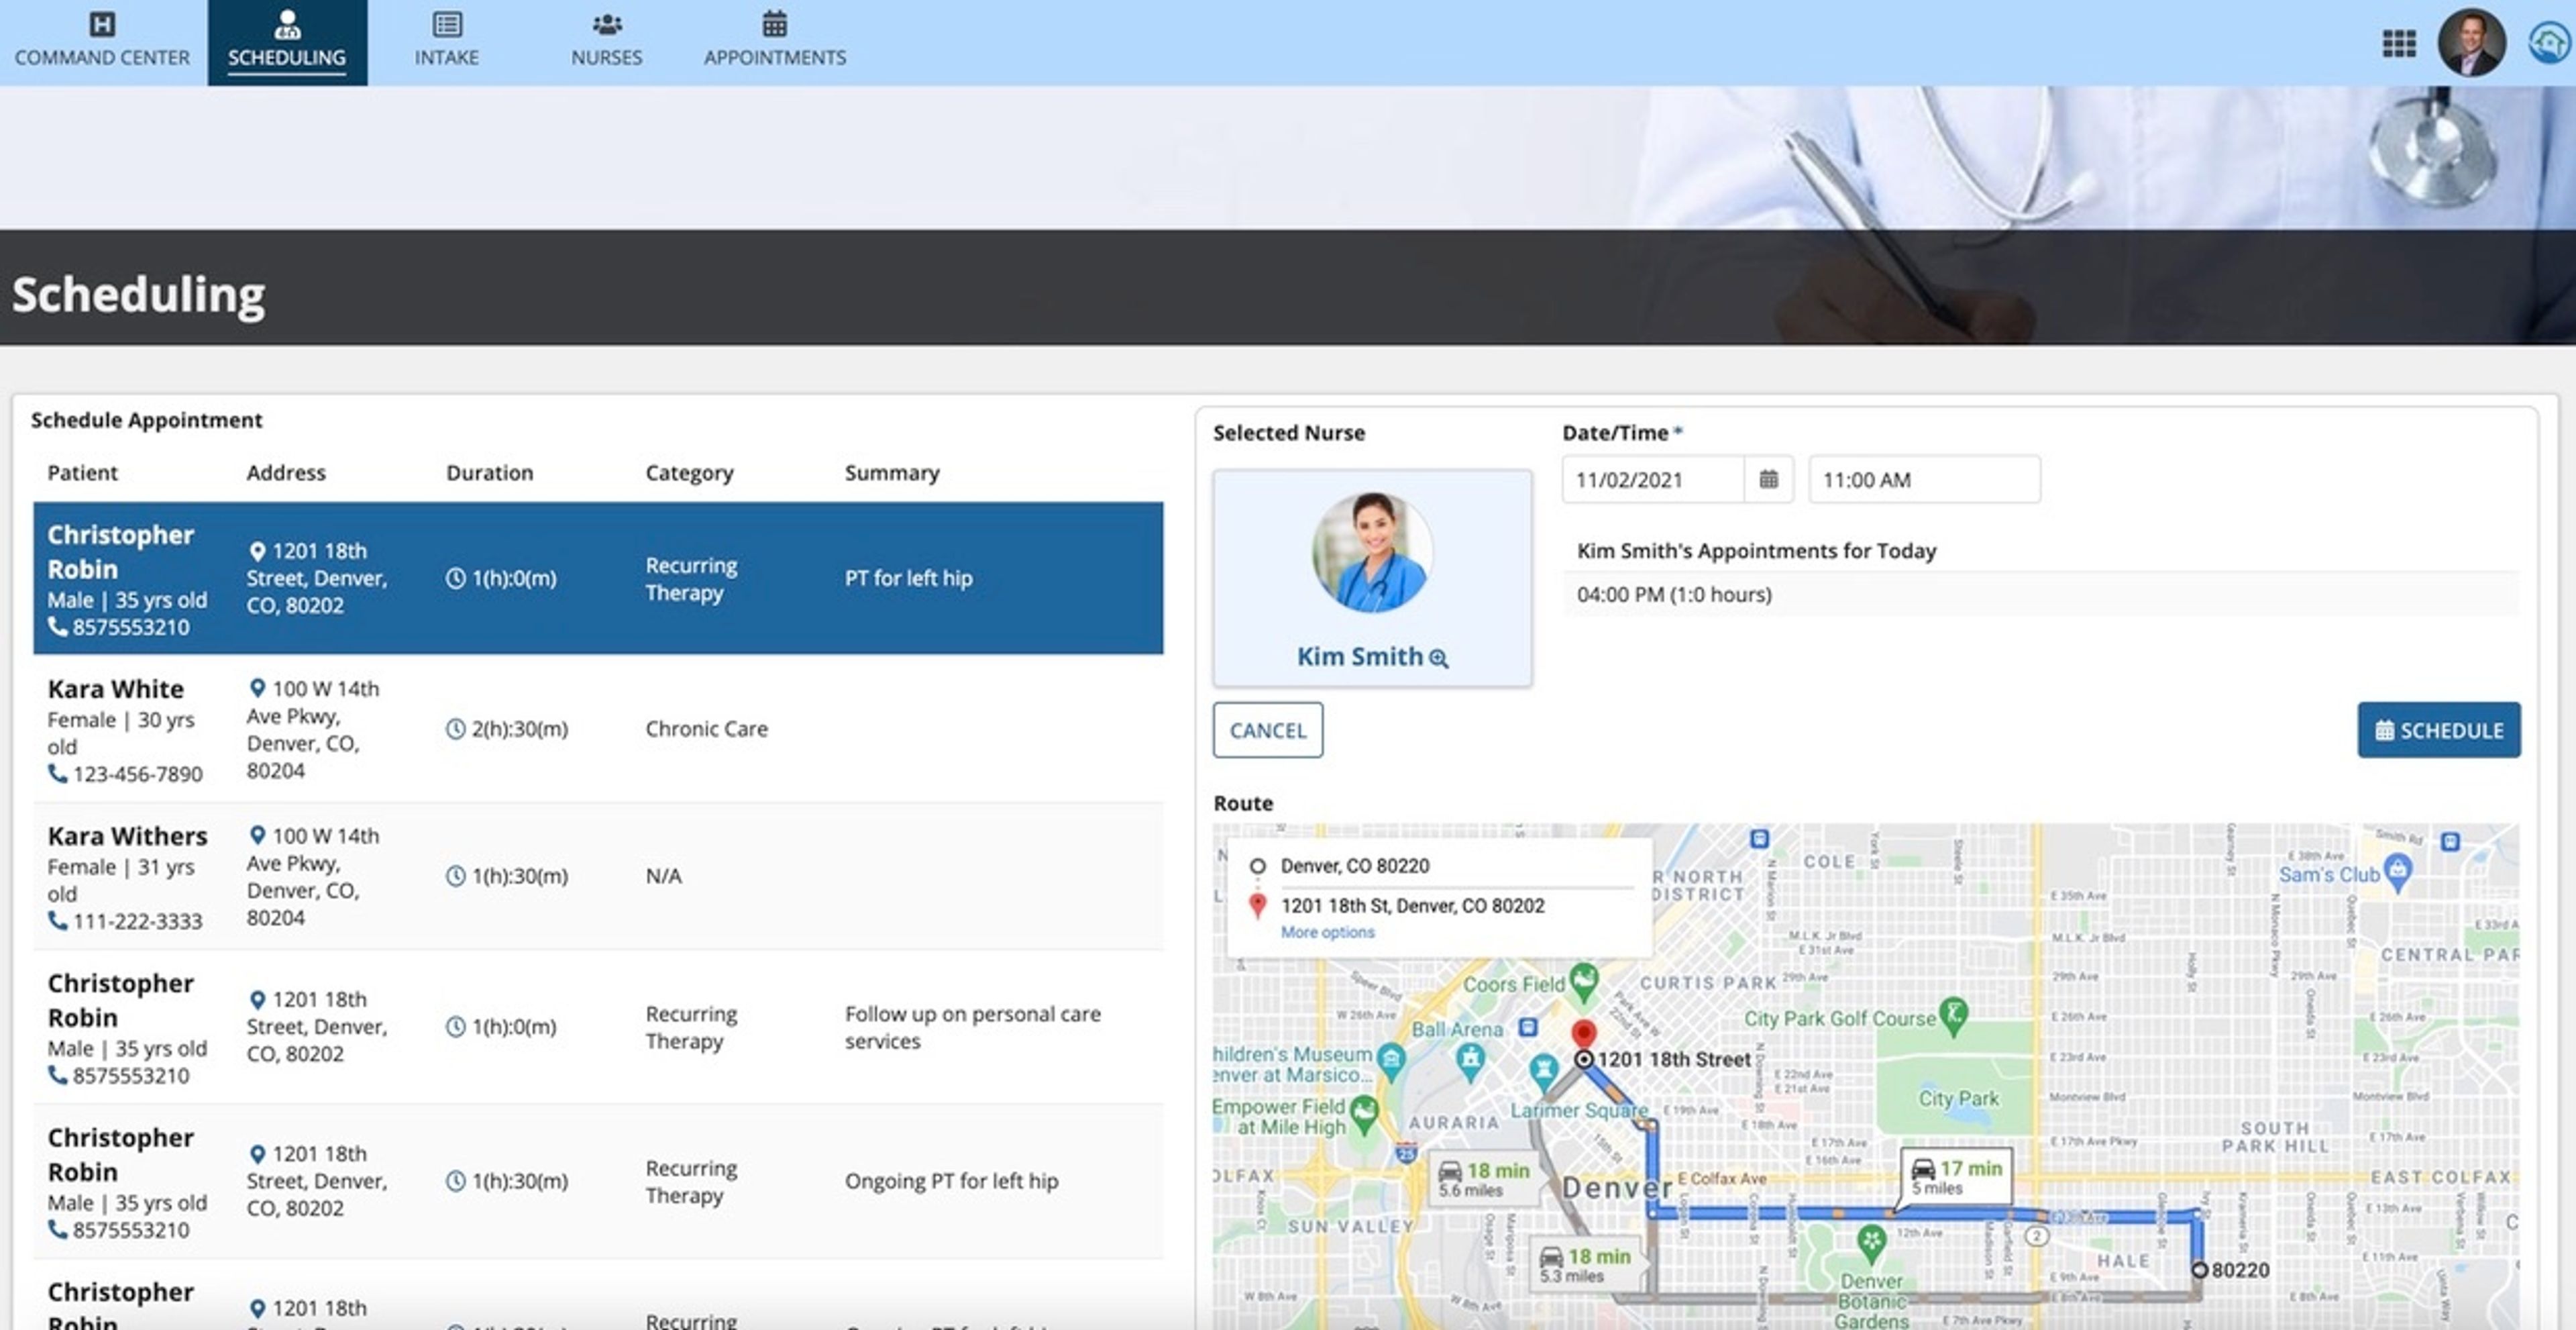2576x1330 pixels.
Task: Click the Summary column header
Action: click(x=892, y=472)
